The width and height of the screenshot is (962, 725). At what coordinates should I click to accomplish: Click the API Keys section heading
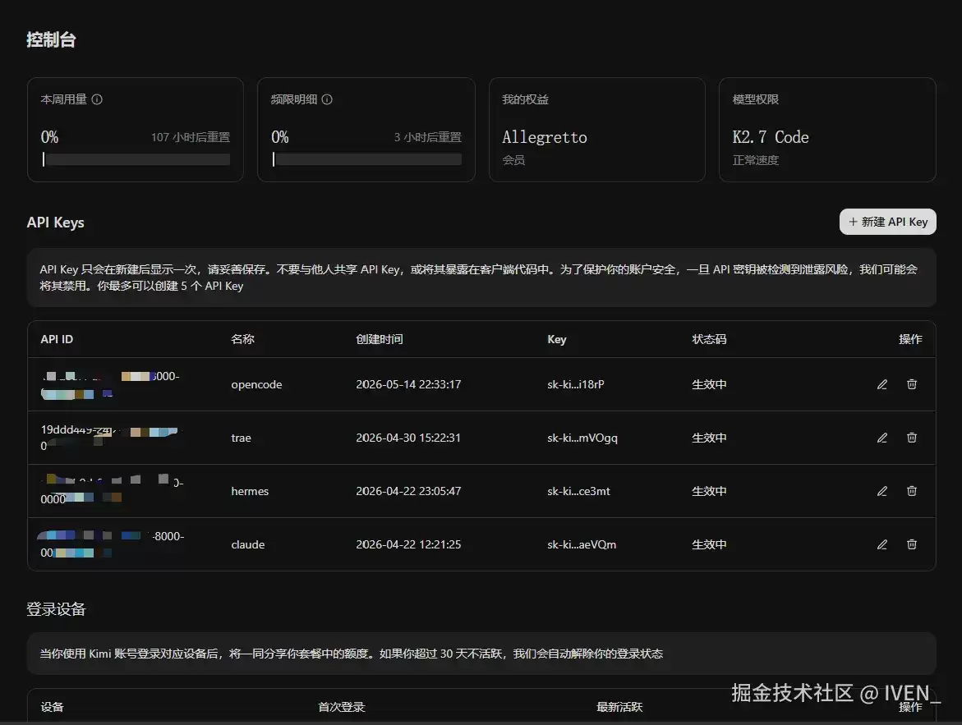(x=55, y=223)
